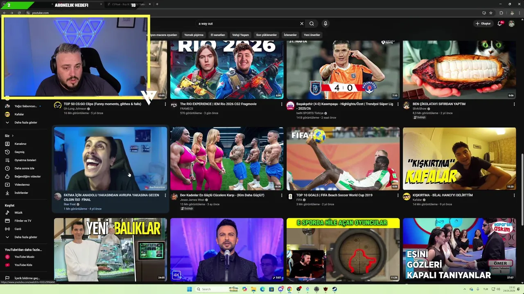This screenshot has height=294, width=524.
Task: Open the SlivkiShow channel name
Action: [x=420, y=109]
